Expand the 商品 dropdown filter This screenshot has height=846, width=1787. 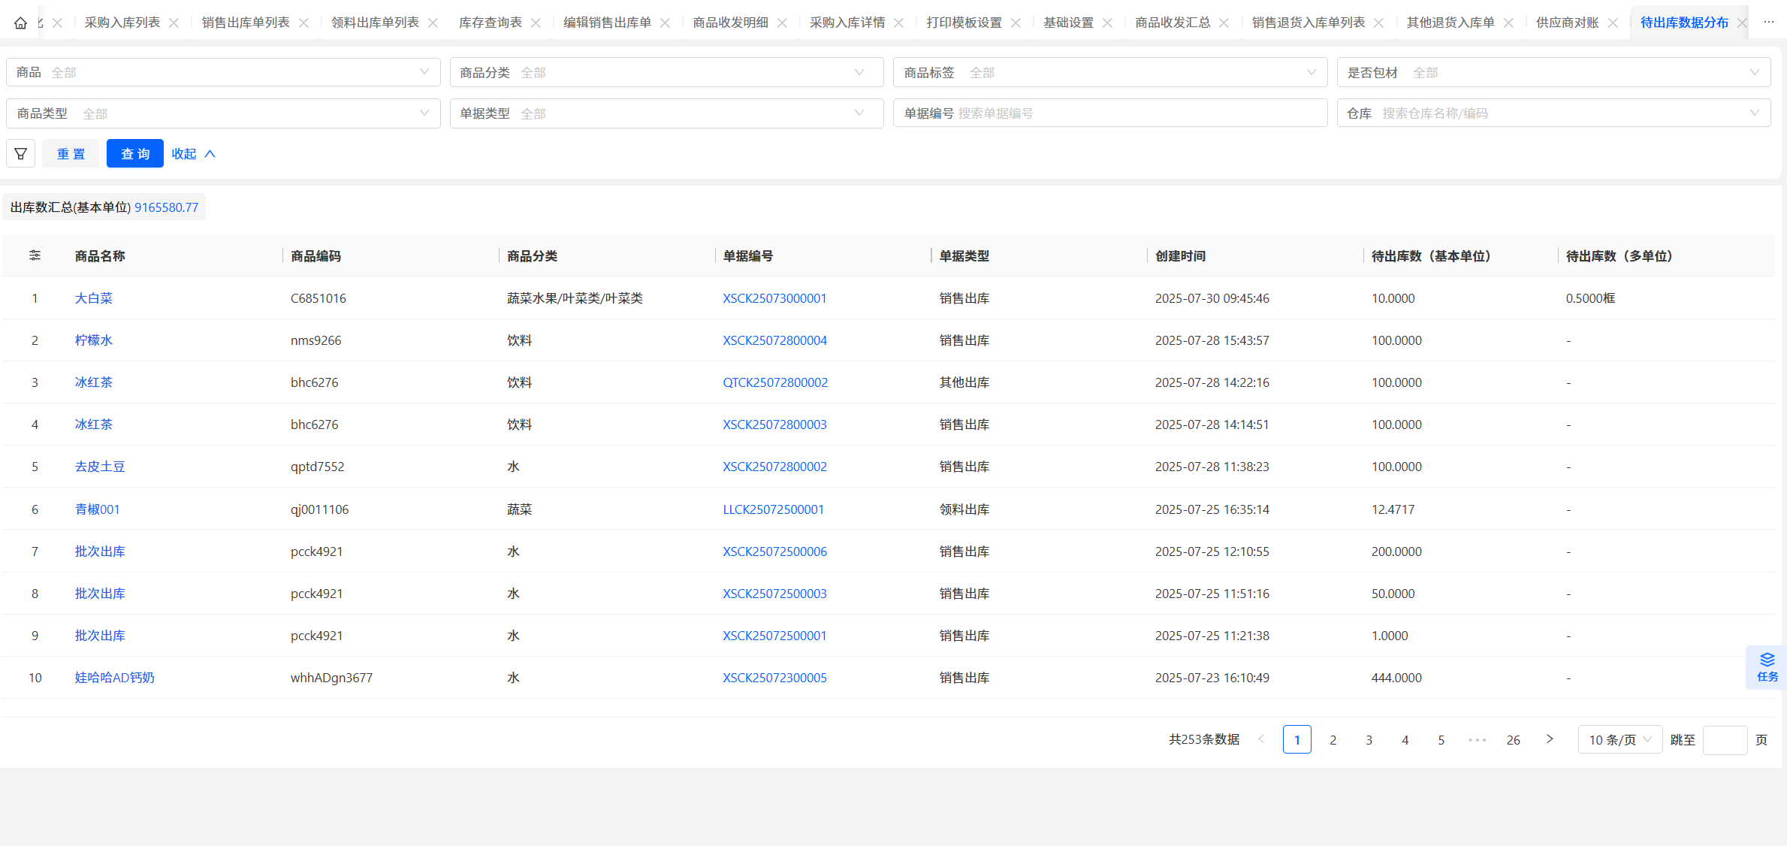coord(223,72)
